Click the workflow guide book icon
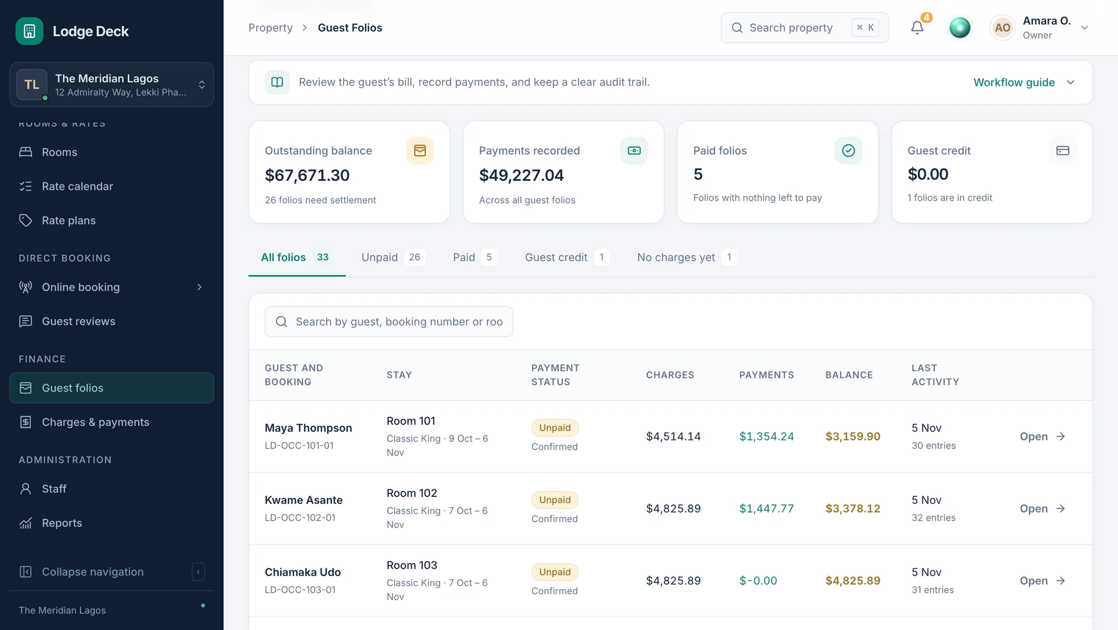Viewport: 1118px width, 630px height. coord(277,82)
